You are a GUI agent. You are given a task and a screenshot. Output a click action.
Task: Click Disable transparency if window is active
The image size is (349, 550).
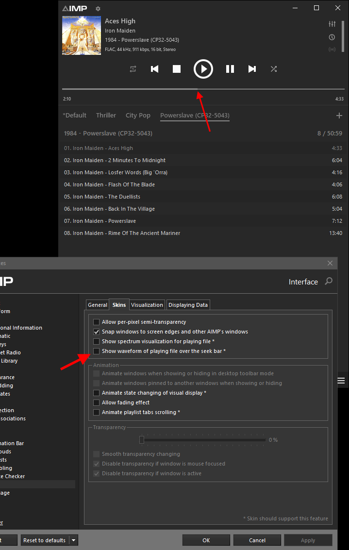click(x=96, y=473)
